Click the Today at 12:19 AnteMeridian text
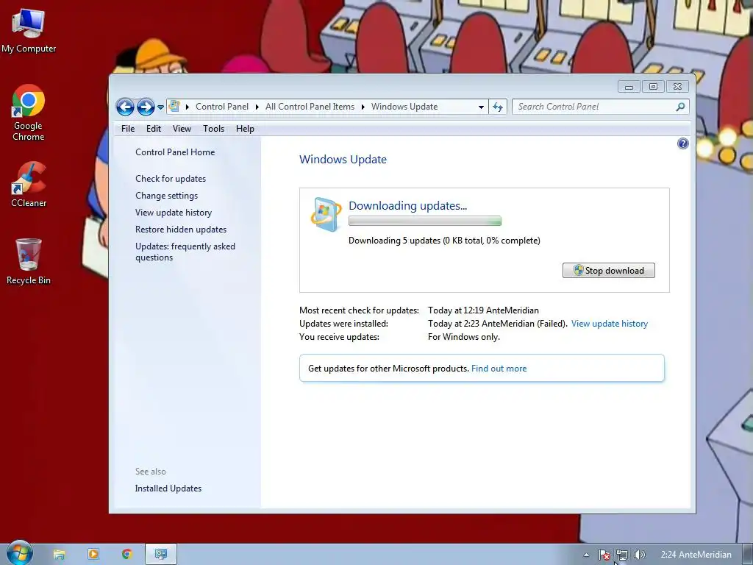Viewport: 753px width, 565px height. tap(483, 310)
